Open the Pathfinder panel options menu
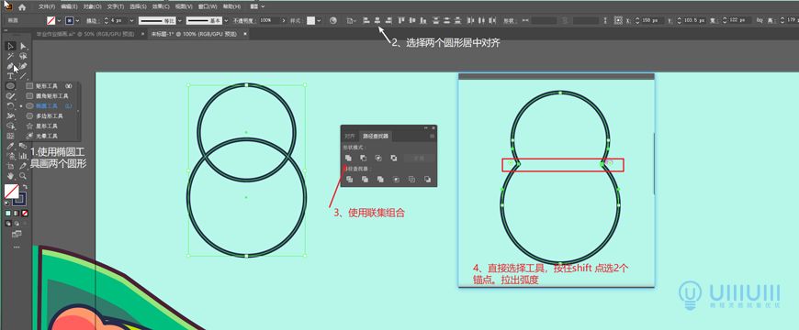The image size is (799, 330). (x=433, y=136)
